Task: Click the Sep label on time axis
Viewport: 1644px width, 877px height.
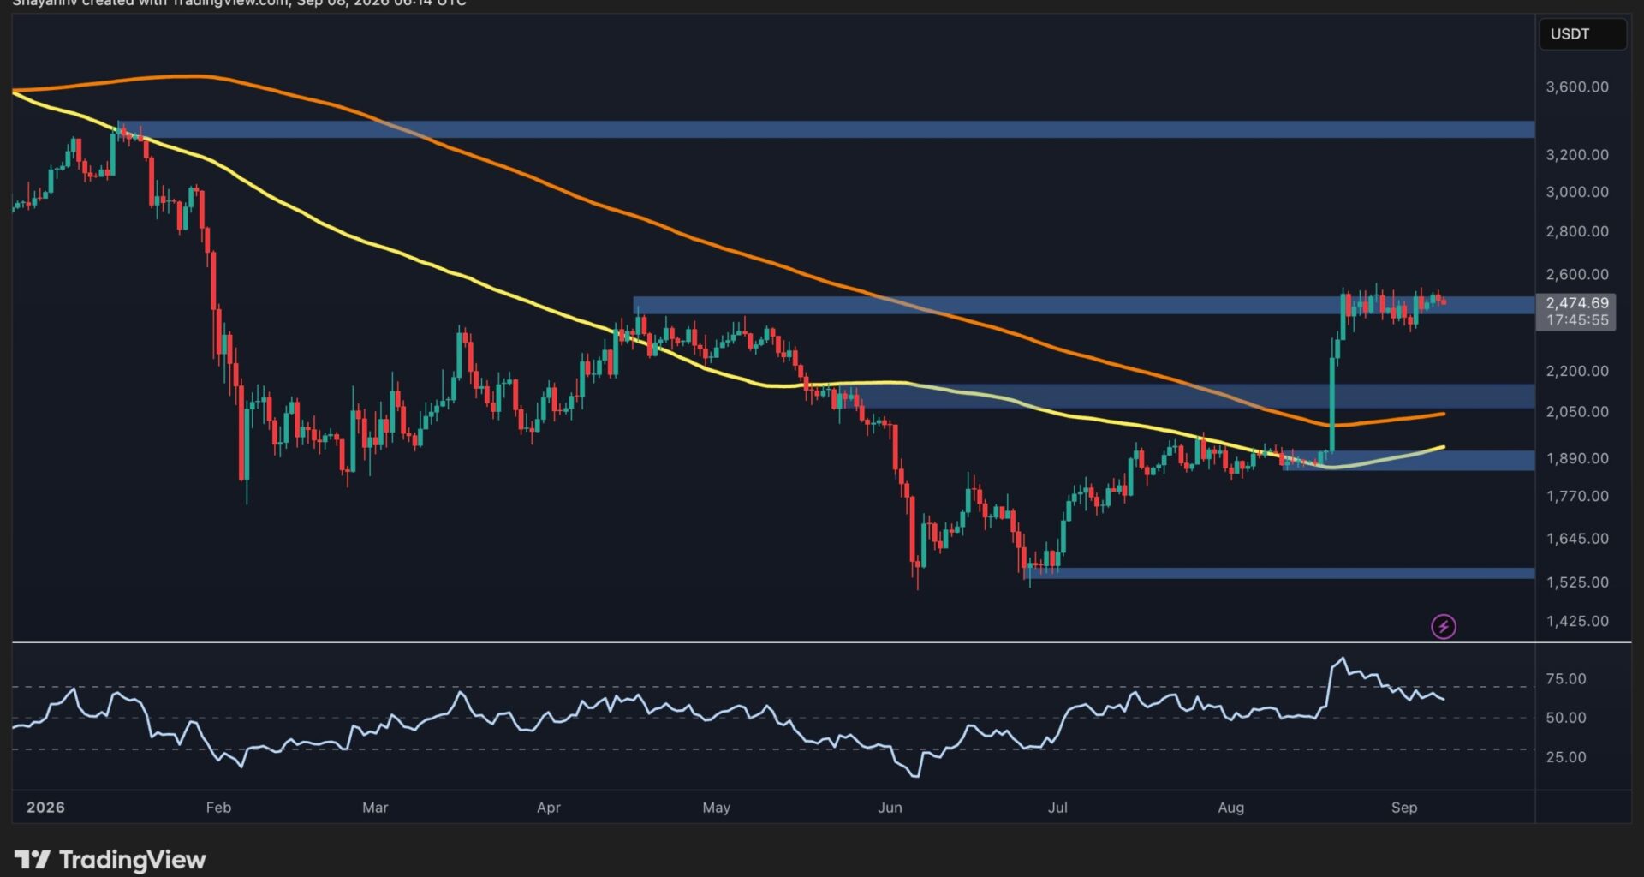Action: click(x=1404, y=808)
